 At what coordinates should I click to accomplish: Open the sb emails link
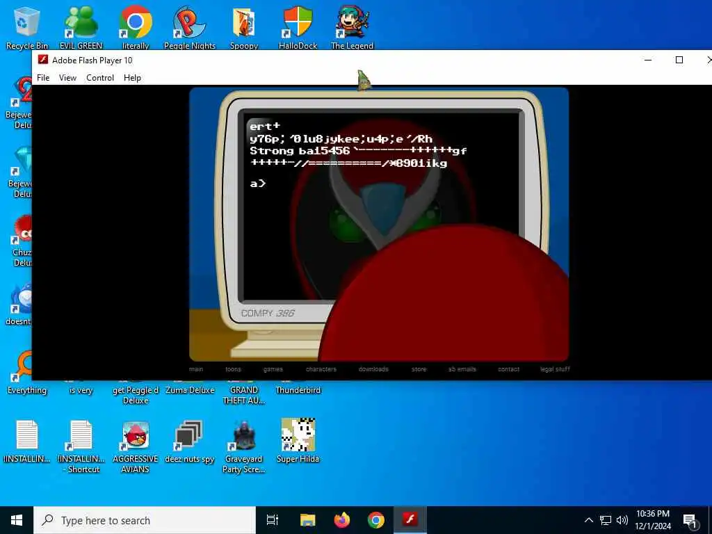tap(462, 369)
